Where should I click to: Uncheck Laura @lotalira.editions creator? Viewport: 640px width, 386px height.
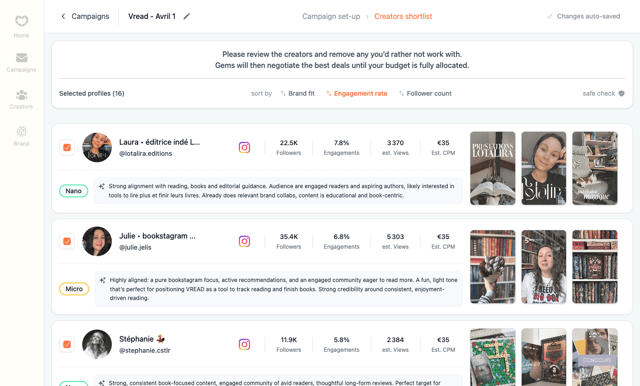[x=67, y=147]
